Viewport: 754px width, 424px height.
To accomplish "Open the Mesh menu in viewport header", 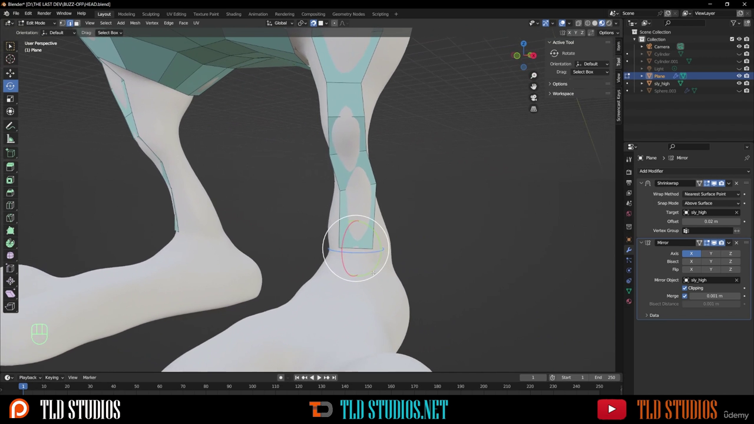I will [135, 23].
